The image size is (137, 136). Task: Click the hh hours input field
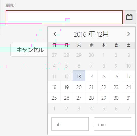(x=70, y=124)
